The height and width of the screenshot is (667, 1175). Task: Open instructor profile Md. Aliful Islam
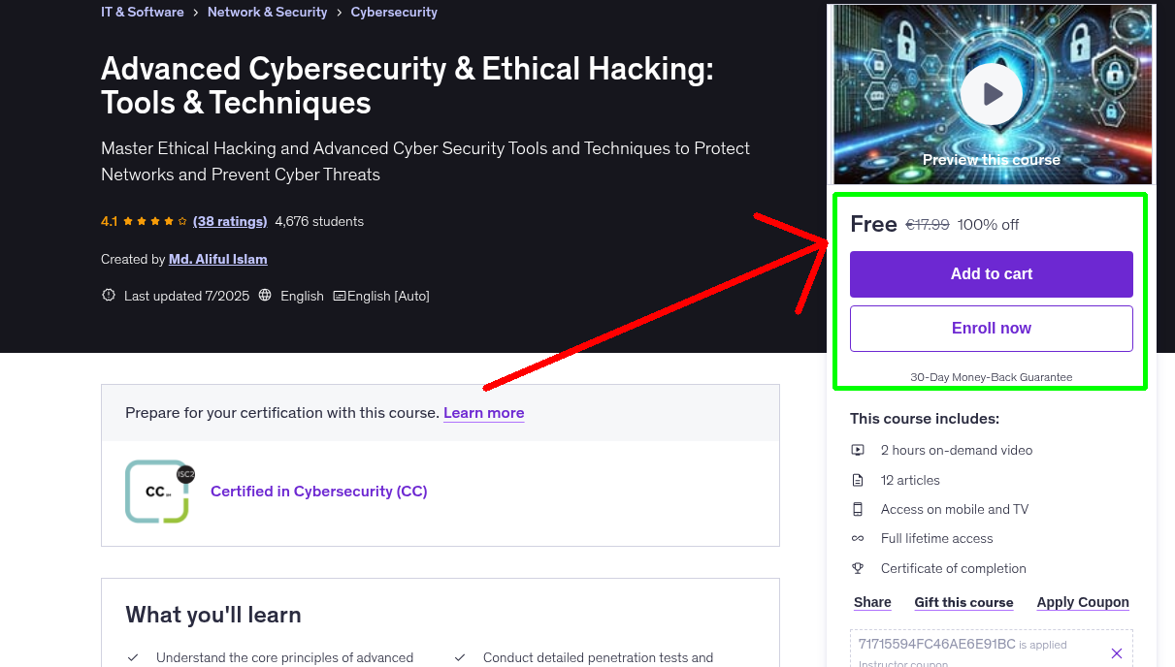click(x=217, y=259)
